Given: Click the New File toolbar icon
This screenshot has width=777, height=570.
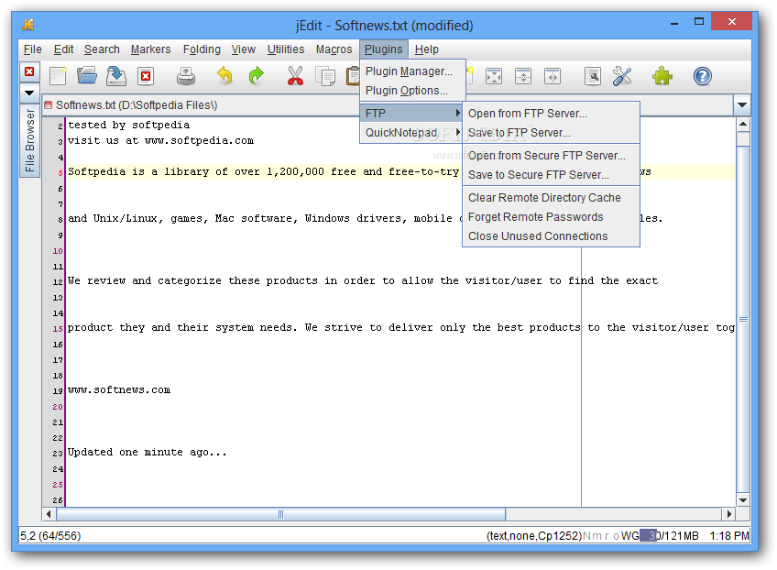Looking at the screenshot, I should pyautogui.click(x=58, y=76).
